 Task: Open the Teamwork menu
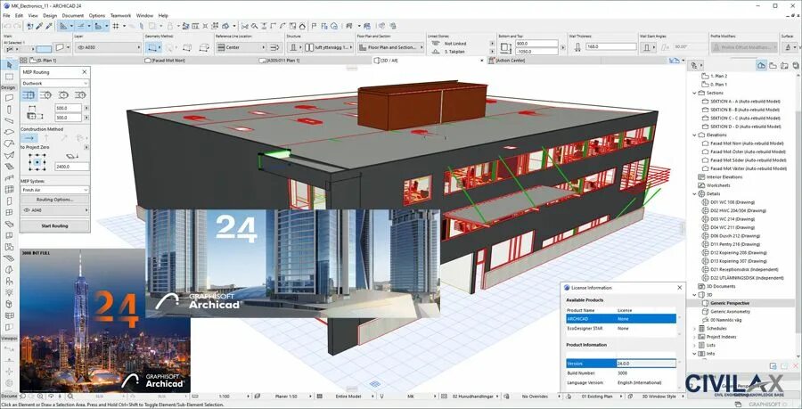click(120, 16)
